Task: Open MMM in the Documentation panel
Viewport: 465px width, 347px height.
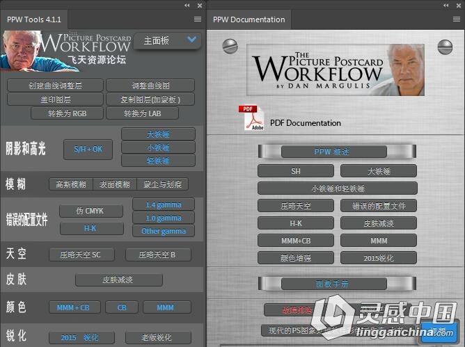Action: coord(379,241)
